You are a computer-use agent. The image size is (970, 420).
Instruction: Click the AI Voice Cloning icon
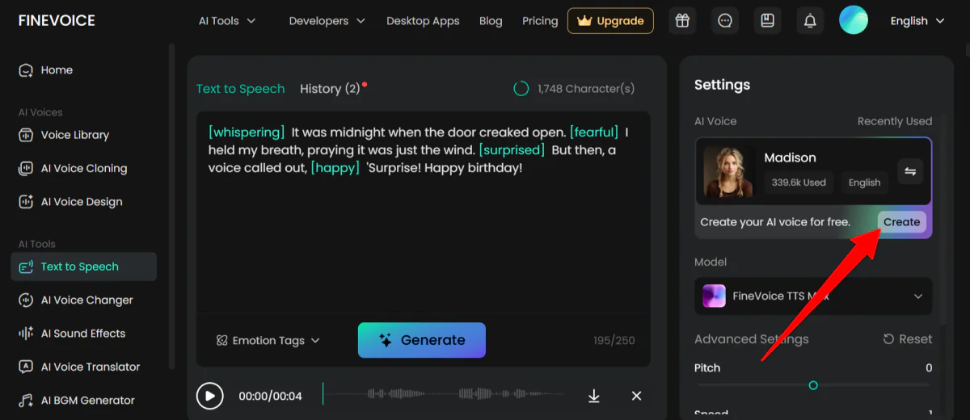pyautogui.click(x=26, y=169)
